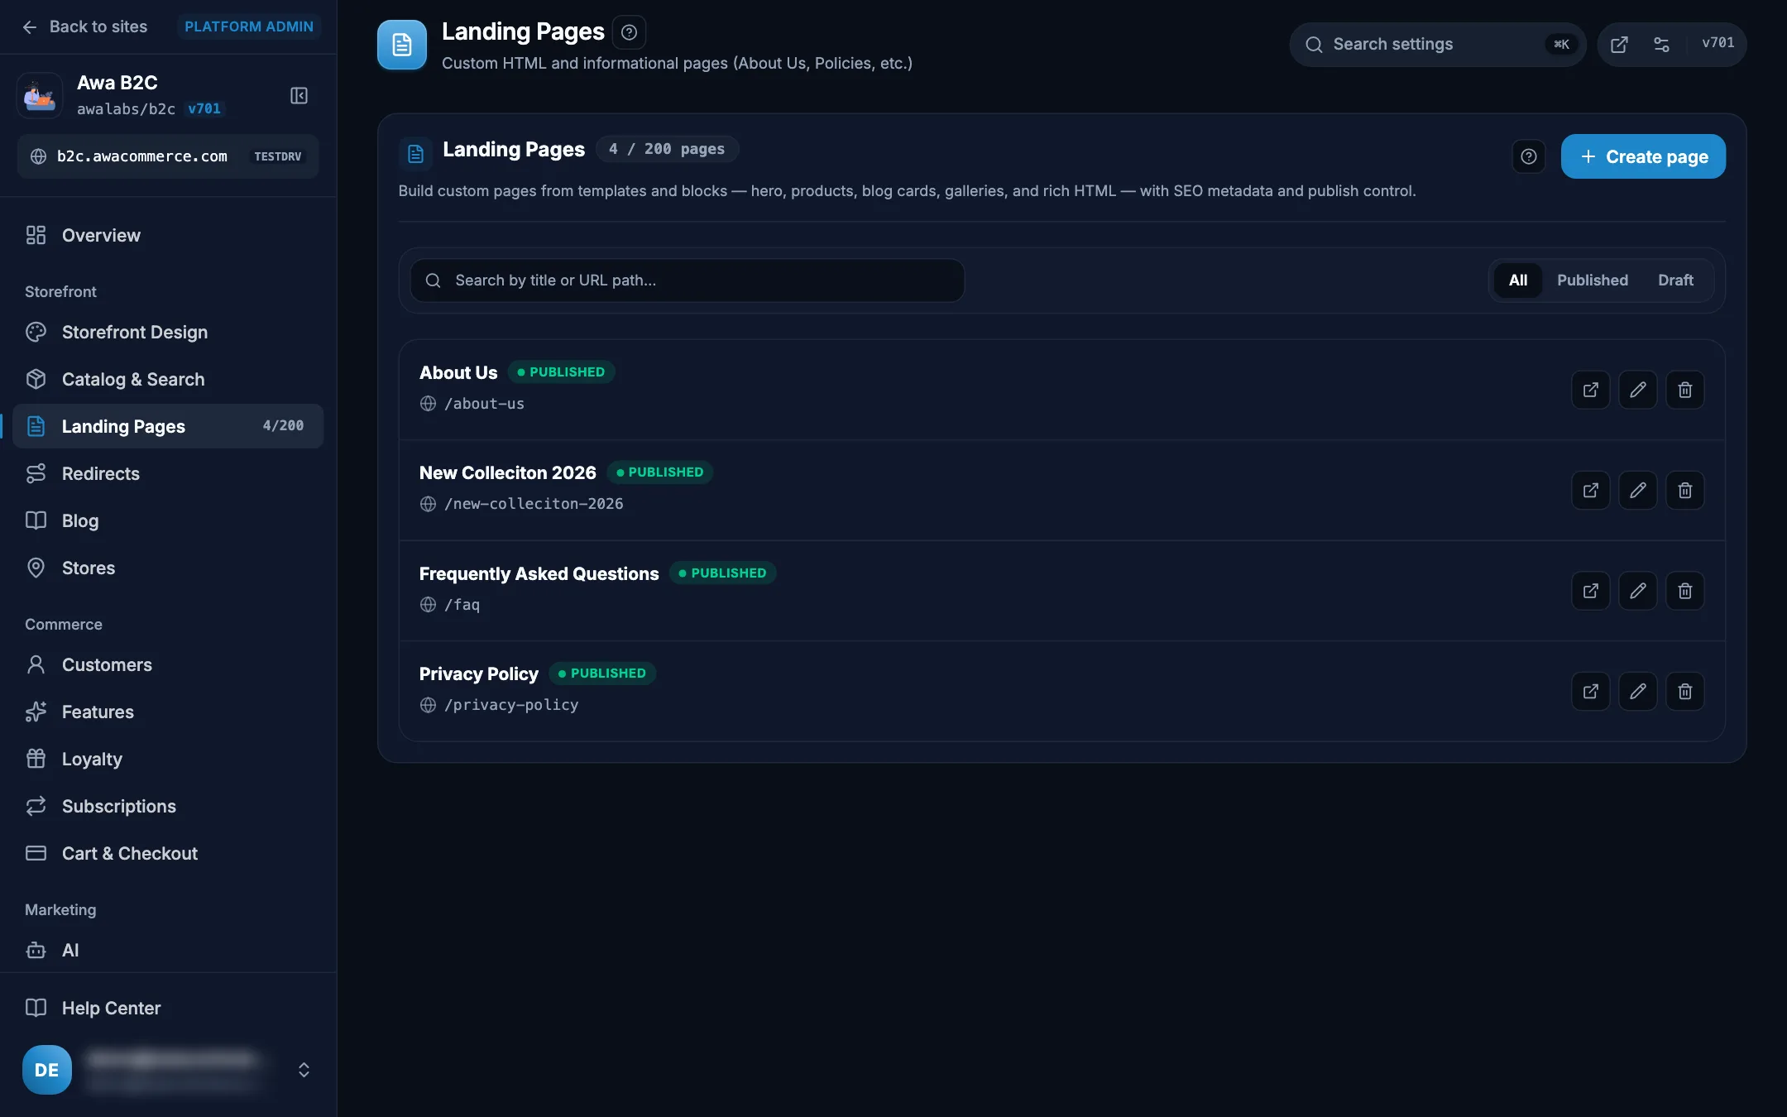Edit the New Colleciton 2026 page
The image size is (1787, 1117).
click(x=1637, y=491)
